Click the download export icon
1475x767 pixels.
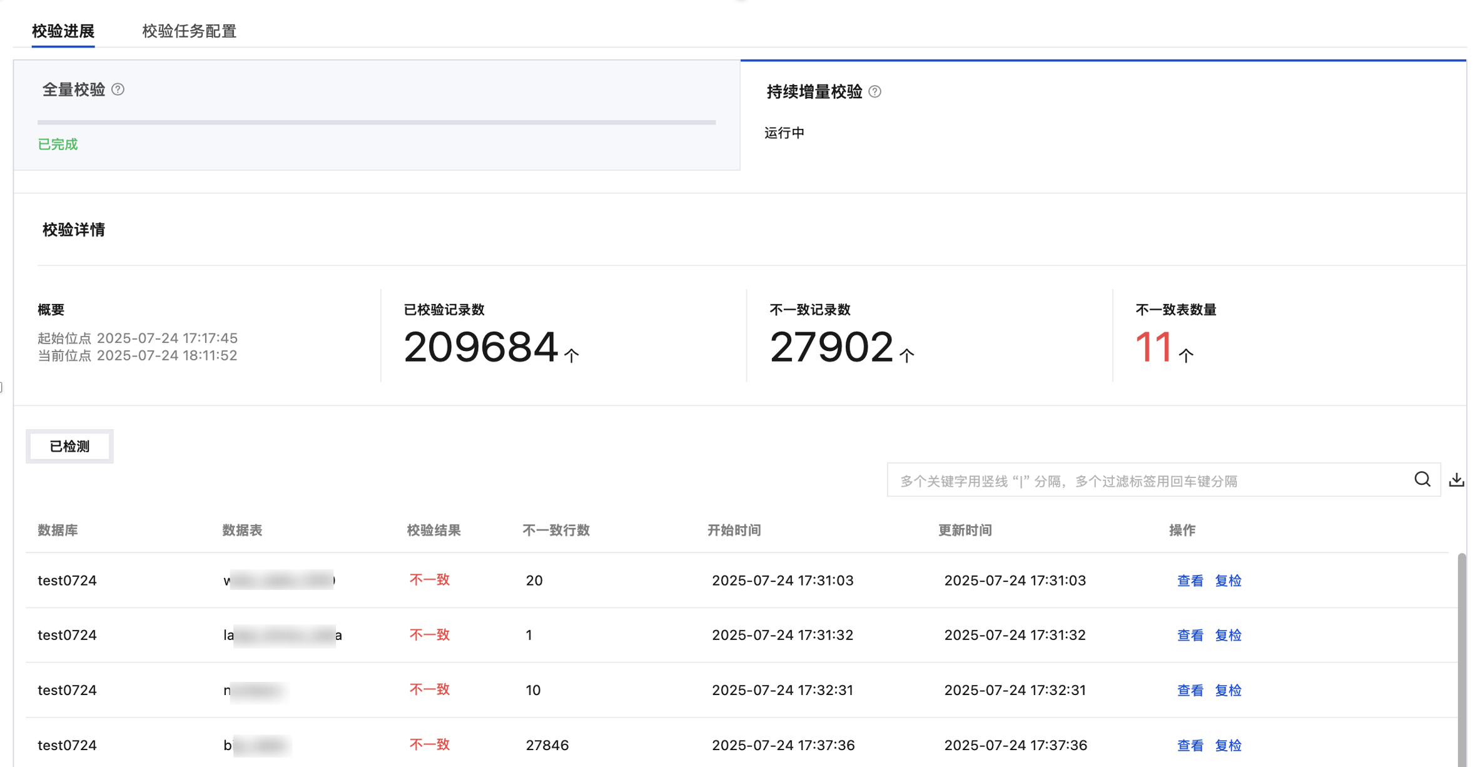point(1456,480)
